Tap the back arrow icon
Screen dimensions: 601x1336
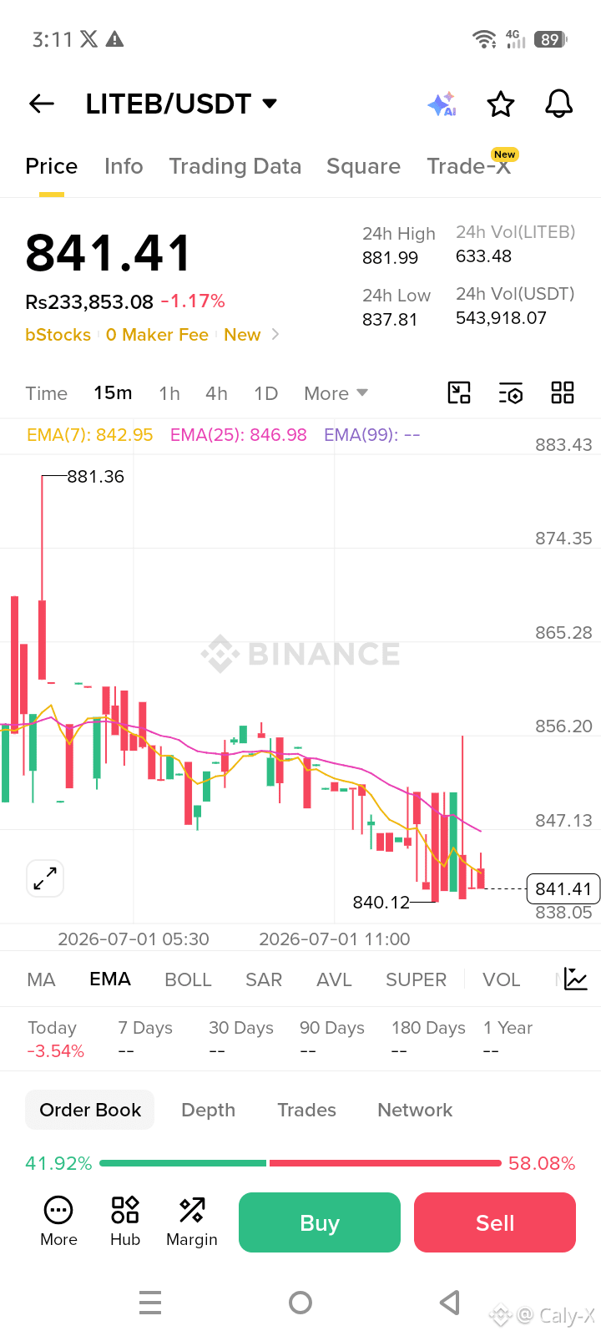(42, 104)
